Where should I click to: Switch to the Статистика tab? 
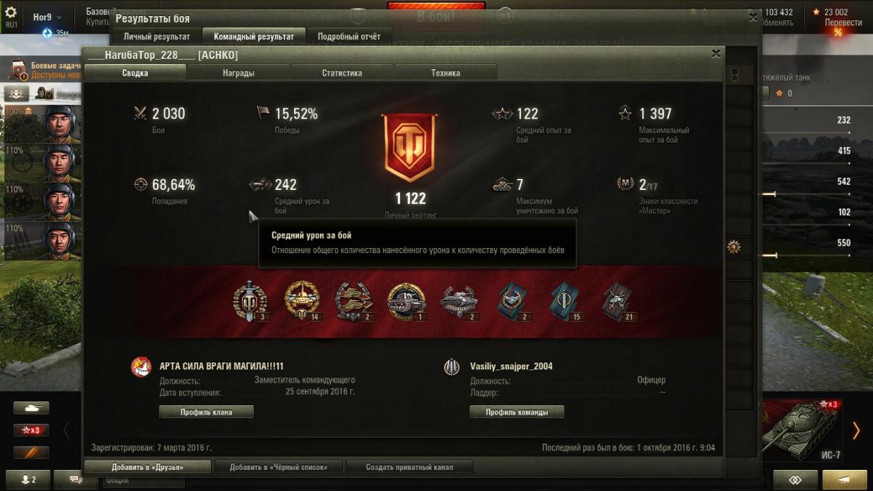[342, 73]
